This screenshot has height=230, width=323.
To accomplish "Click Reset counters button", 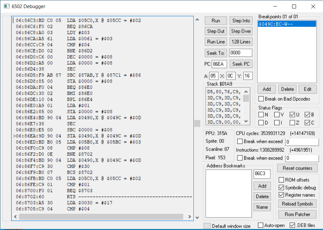I will pyautogui.click(x=297, y=168).
